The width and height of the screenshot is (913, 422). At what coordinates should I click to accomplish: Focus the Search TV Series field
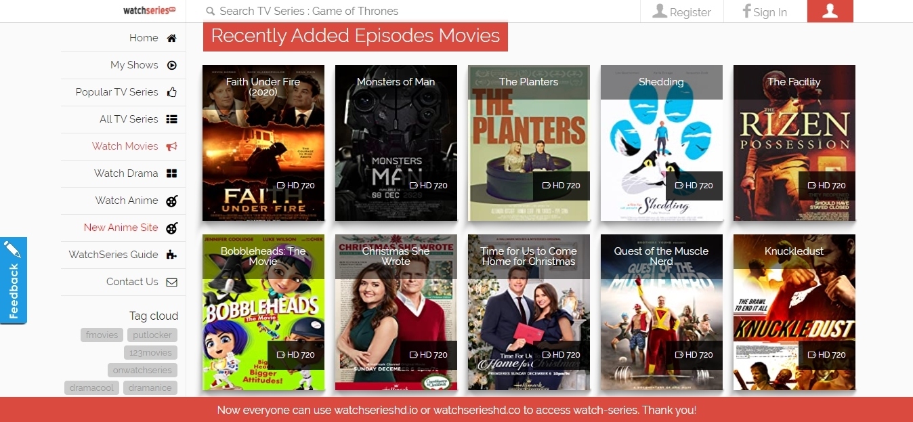pyautogui.click(x=413, y=11)
